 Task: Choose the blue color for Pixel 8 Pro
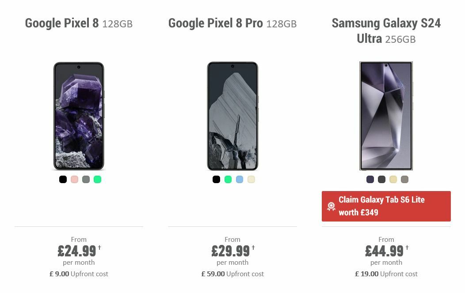coord(239,179)
